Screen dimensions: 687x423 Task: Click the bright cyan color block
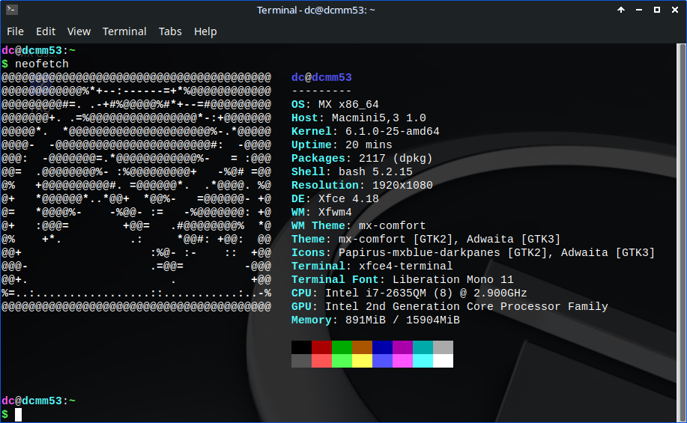423,361
